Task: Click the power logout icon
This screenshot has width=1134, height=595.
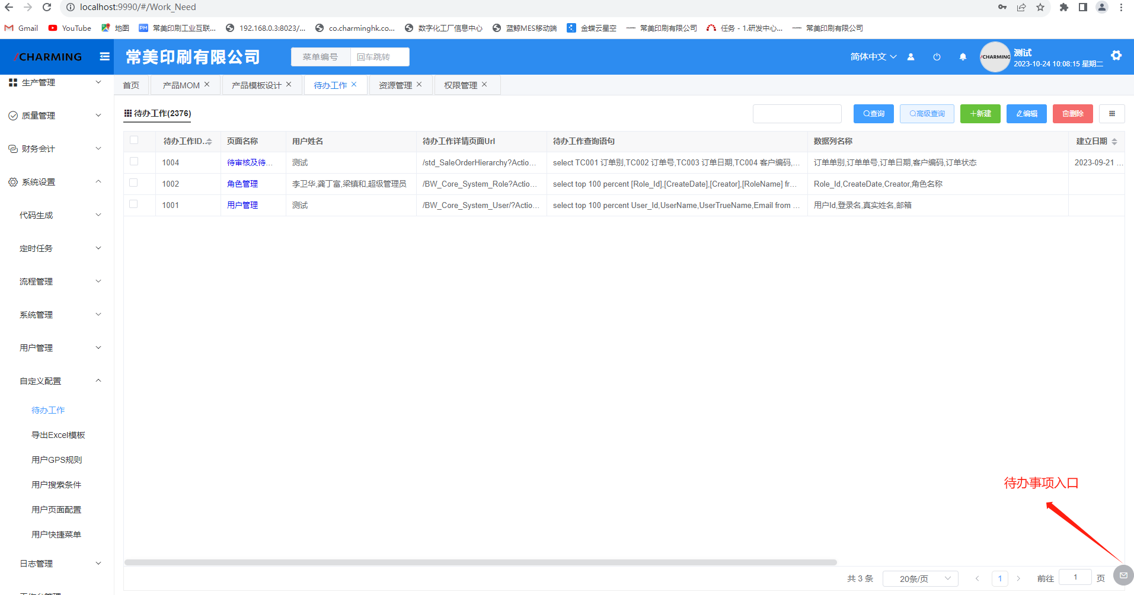Action: 937,57
